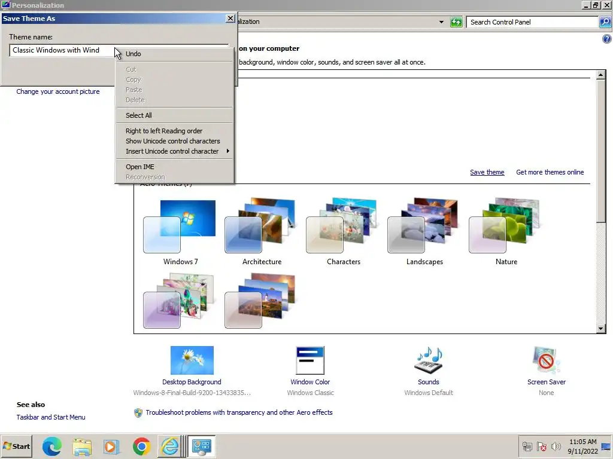Open Taskbar and Start Menu link
This screenshot has height=459, width=613.
tap(51, 417)
